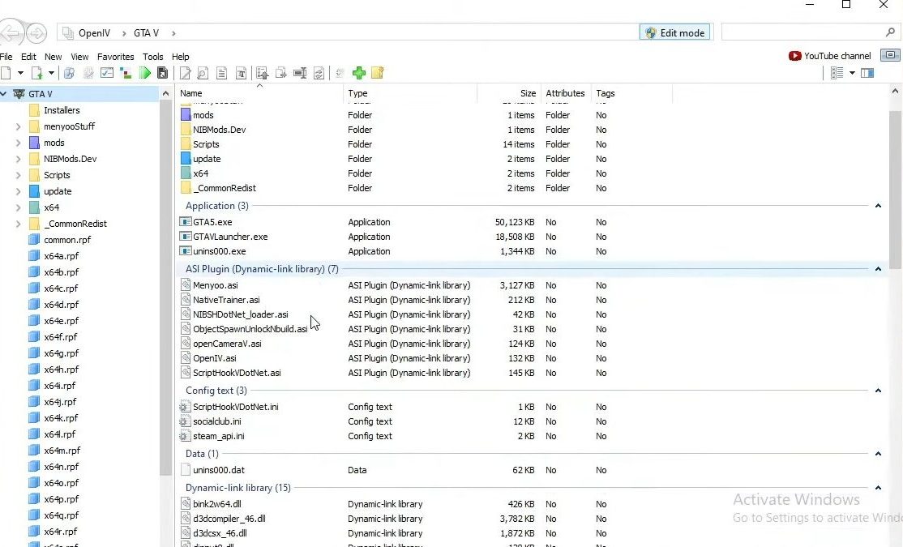The width and height of the screenshot is (903, 547).
Task: Click the rename text-cursor toolbar icon
Action: (300, 73)
